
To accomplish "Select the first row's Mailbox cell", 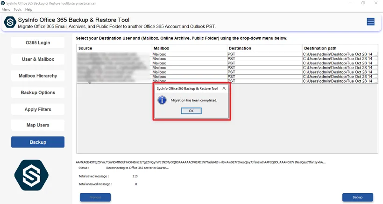I will (x=189, y=54).
